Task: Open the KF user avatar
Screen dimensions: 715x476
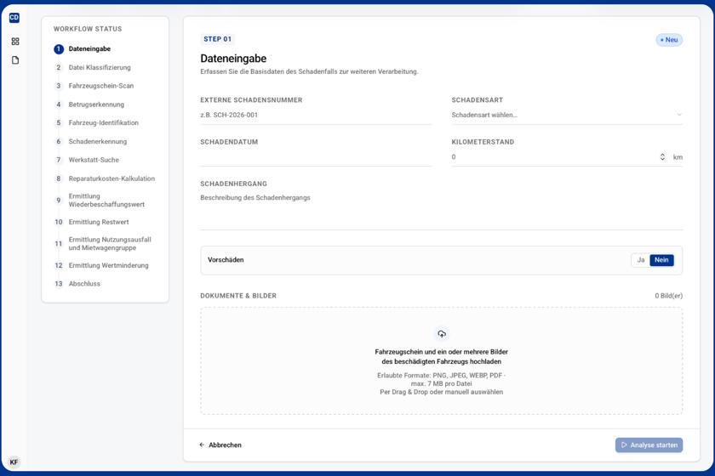Action: (x=14, y=462)
